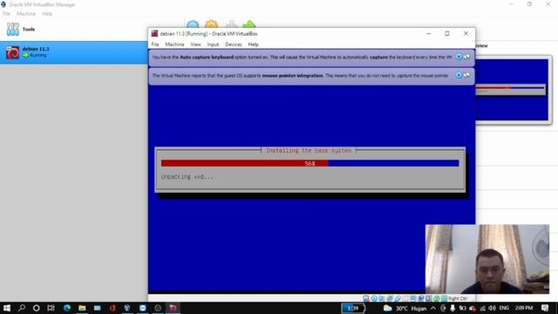Switch the ENG input language indicator

click(x=504, y=308)
